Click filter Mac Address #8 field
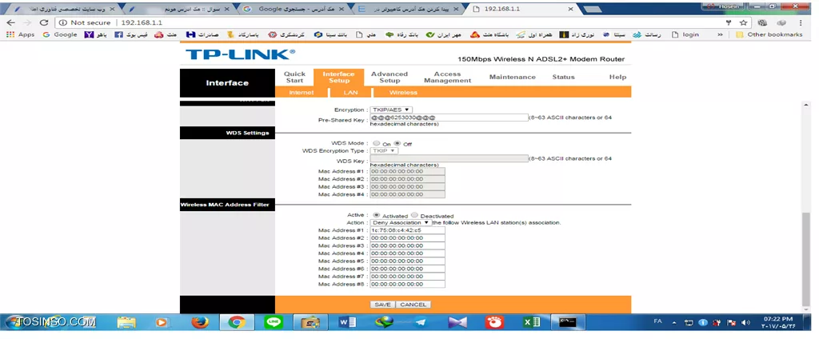 coord(407,284)
